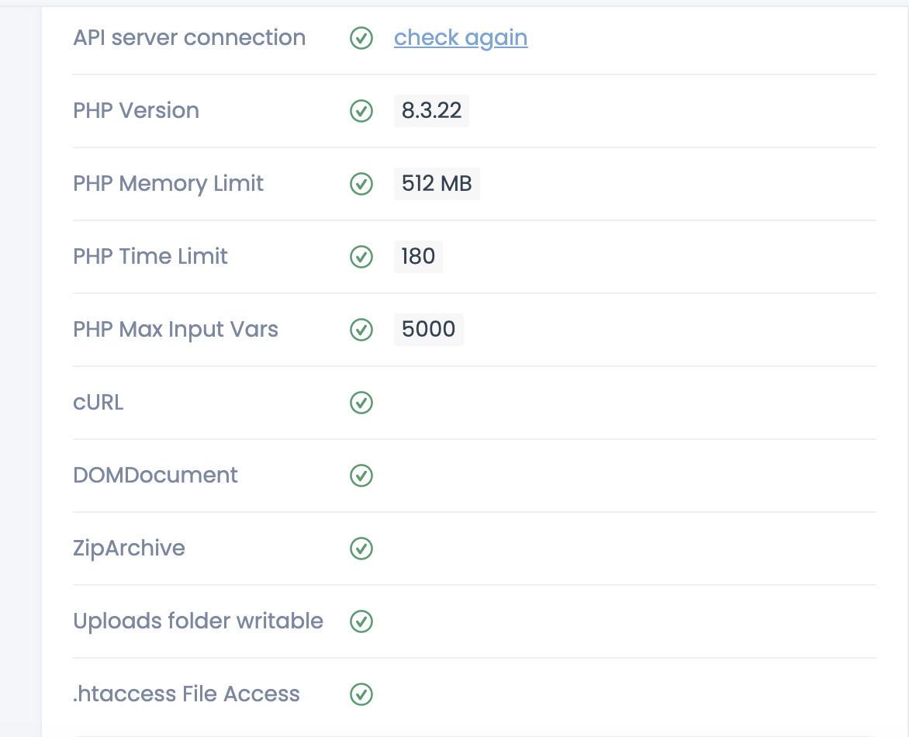909x737 pixels.
Task: Click the 'Uploads folder writable' label
Action: click(198, 621)
